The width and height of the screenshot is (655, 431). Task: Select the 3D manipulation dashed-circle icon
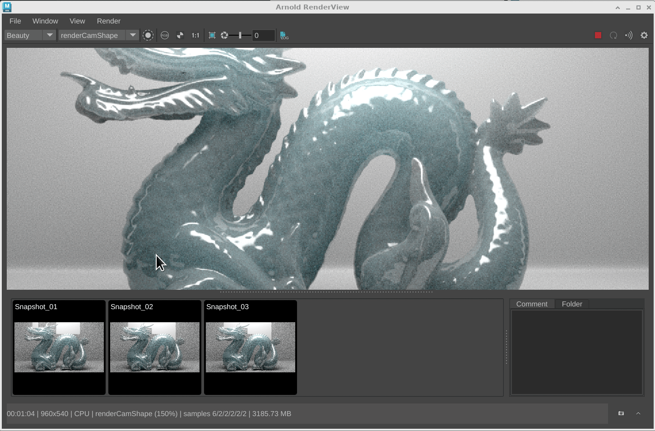pos(148,35)
